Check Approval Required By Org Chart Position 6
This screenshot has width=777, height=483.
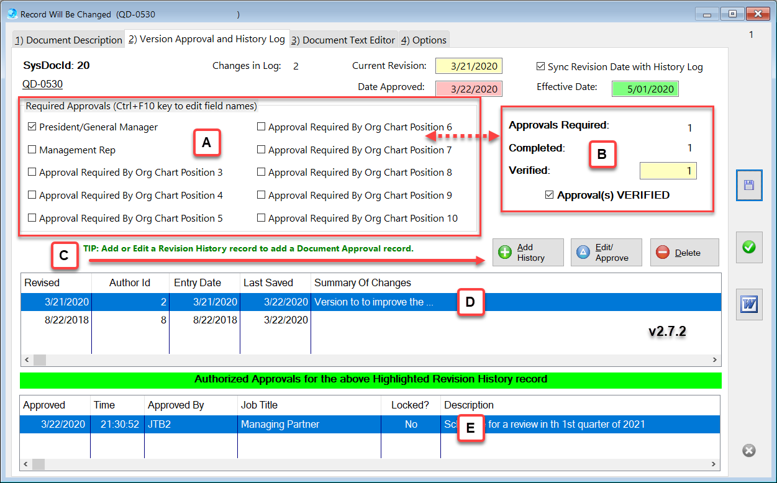(x=261, y=127)
